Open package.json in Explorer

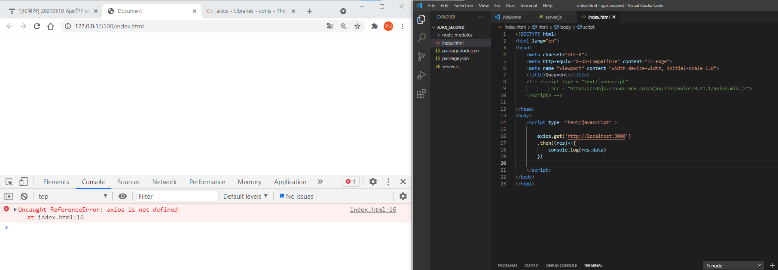pyautogui.click(x=455, y=58)
